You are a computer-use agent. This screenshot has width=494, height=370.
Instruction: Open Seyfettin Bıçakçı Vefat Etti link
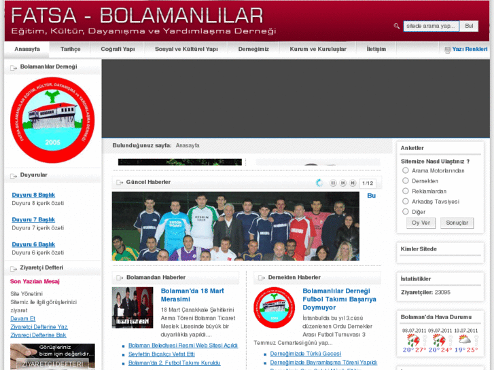coord(162,354)
